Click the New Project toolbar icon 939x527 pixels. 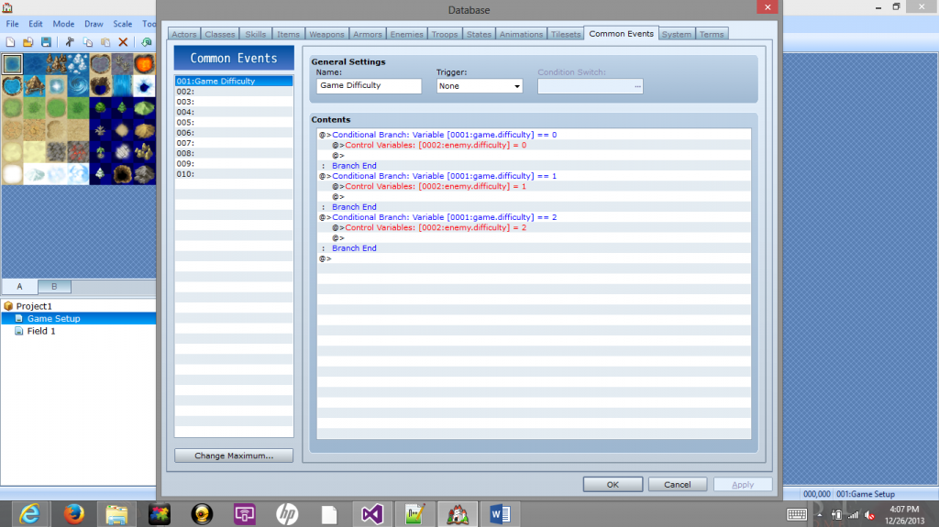click(x=11, y=42)
